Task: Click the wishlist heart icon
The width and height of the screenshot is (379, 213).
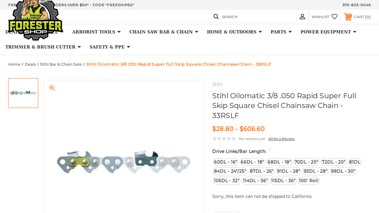Action: 334,17
